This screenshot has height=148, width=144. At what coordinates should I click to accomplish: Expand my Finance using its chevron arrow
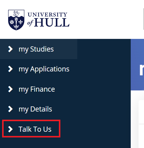pyautogui.click(x=10, y=89)
